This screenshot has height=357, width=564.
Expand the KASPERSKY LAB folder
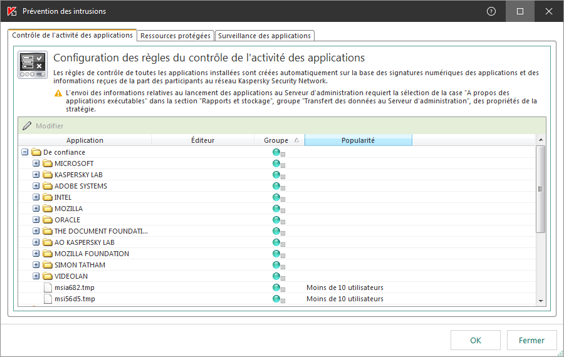[x=36, y=175]
